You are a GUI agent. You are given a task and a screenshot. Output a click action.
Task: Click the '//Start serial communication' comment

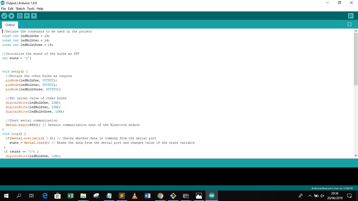pyautogui.click(x=31, y=120)
